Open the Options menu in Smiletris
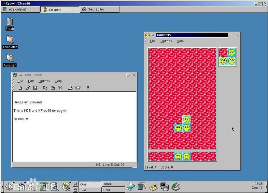The image size is (268, 193). coord(166,41)
